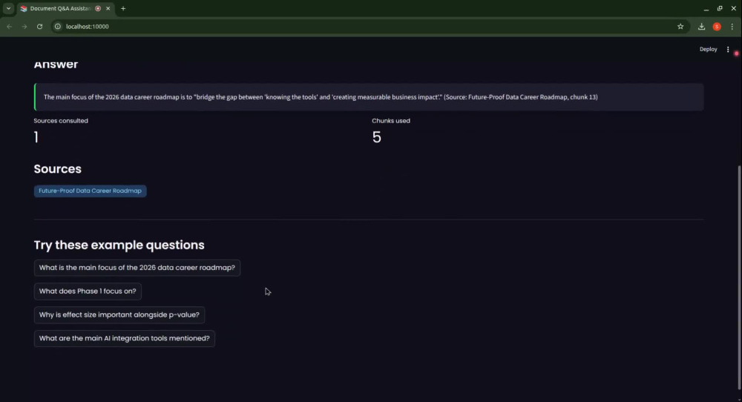
Task: Open the browser downloads icon
Action: [x=701, y=27]
